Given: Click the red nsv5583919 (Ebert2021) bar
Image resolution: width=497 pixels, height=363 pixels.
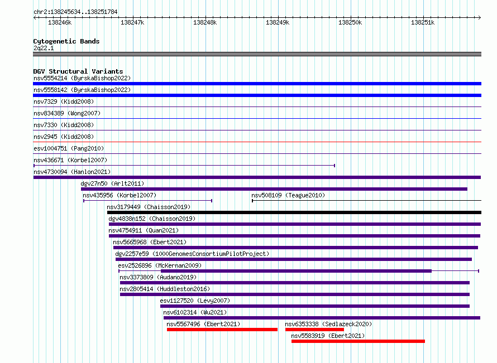Looking at the screenshot, I should click(x=358, y=341).
